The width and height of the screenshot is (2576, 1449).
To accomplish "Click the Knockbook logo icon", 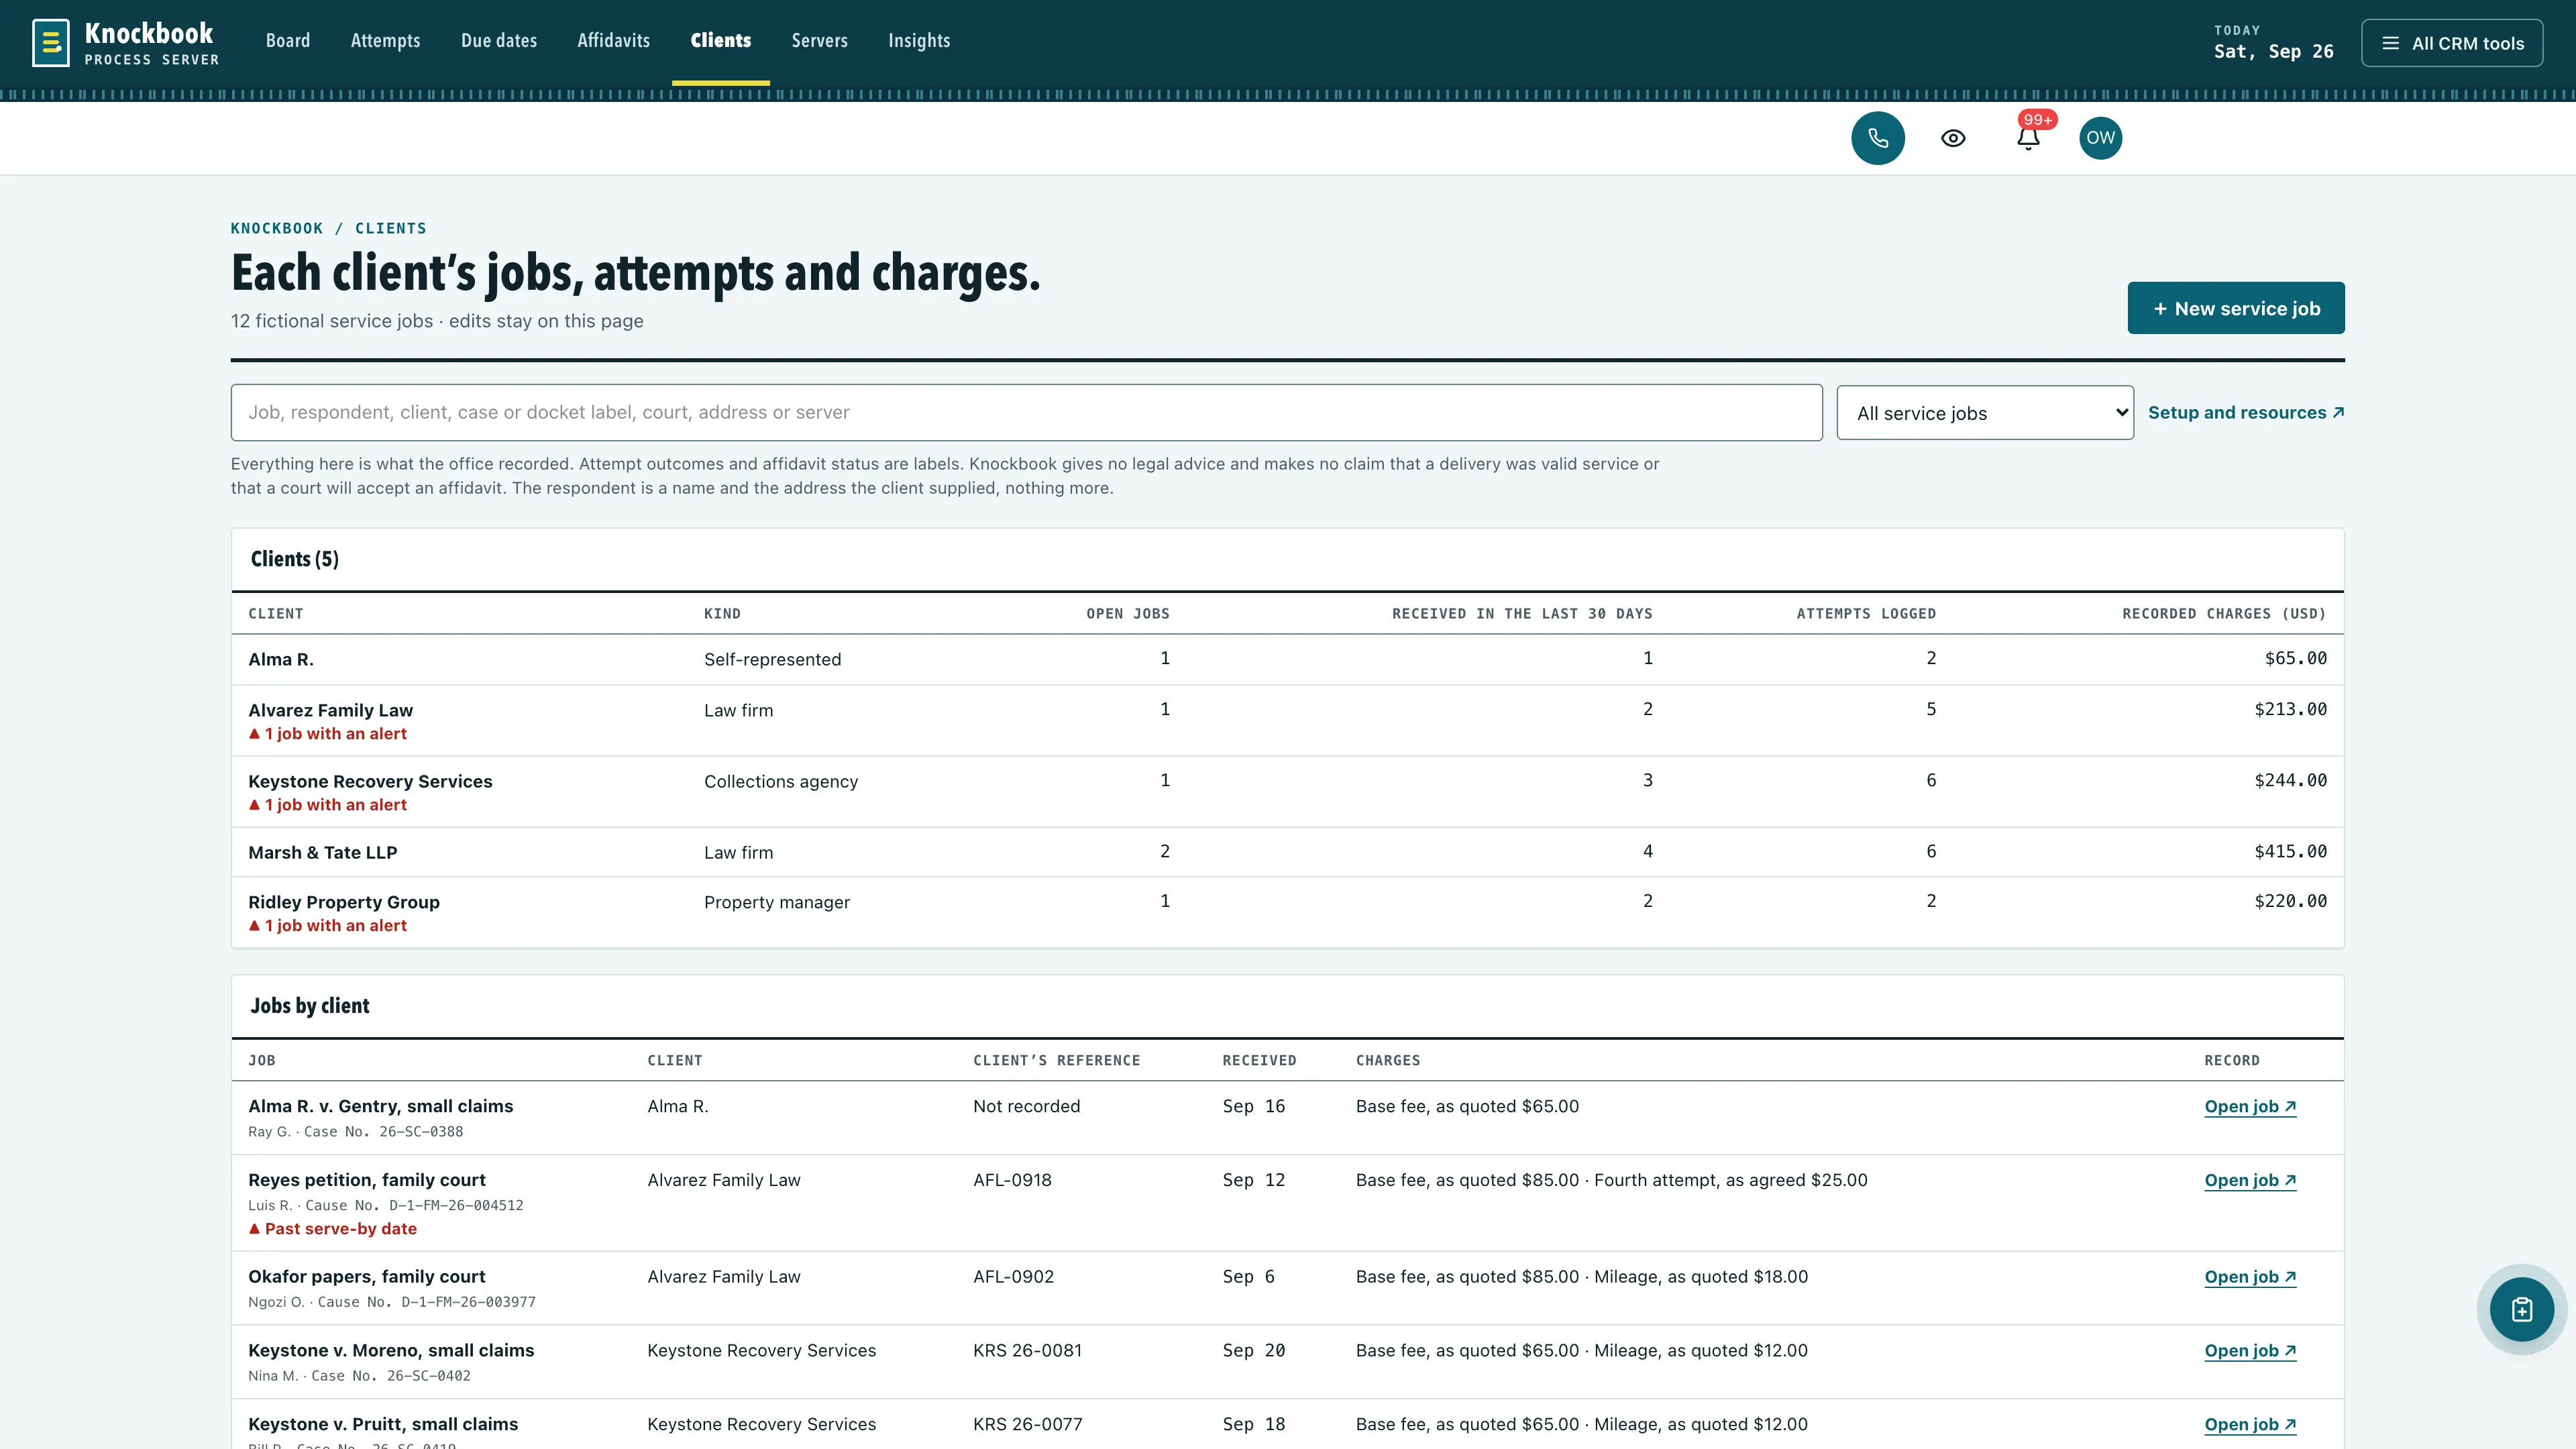I will [x=51, y=43].
